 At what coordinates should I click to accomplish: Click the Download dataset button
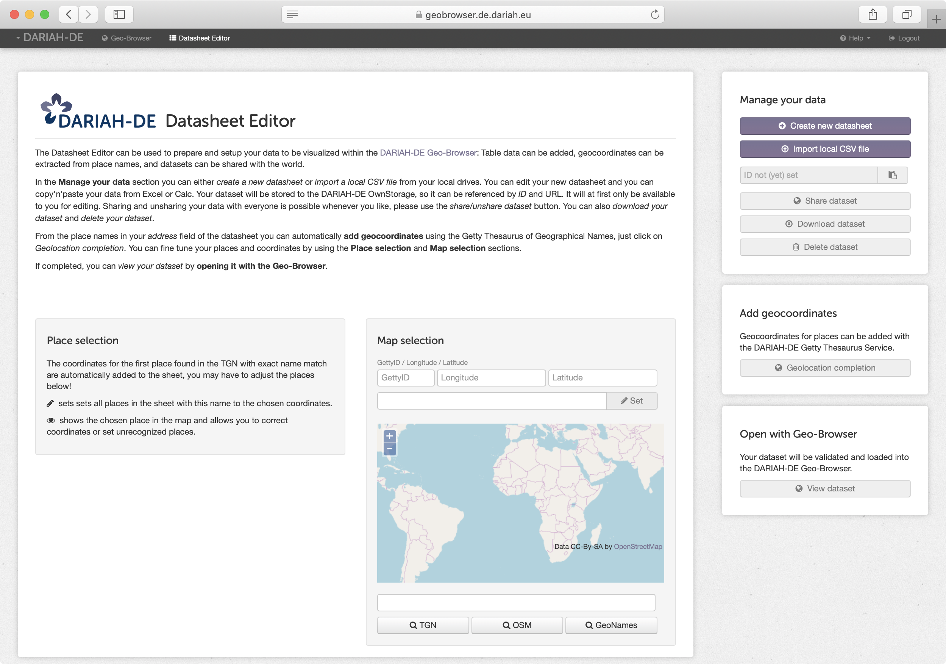[x=825, y=224]
